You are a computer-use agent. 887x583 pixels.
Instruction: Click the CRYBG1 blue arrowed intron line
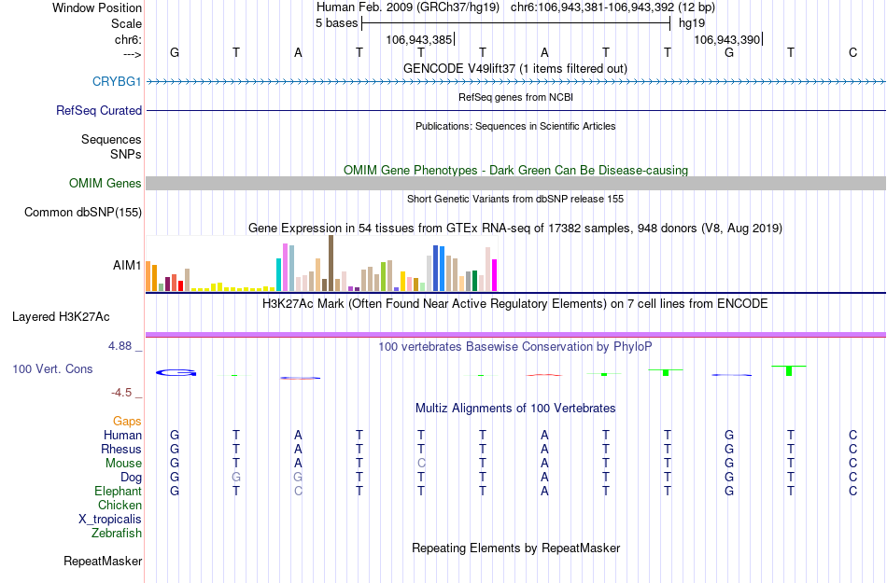(x=515, y=82)
